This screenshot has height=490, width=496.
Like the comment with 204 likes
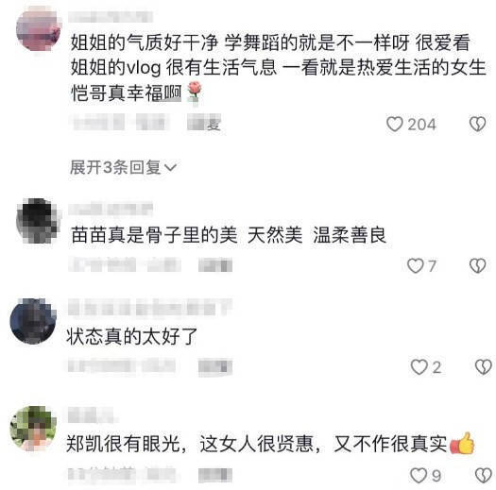[395, 124]
